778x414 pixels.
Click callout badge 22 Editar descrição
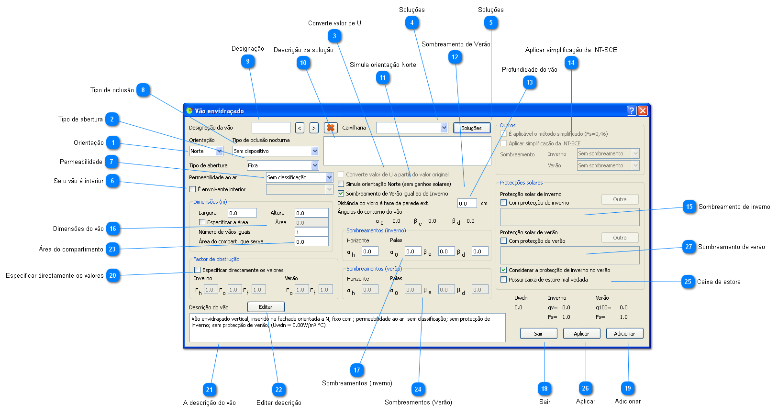click(x=278, y=390)
